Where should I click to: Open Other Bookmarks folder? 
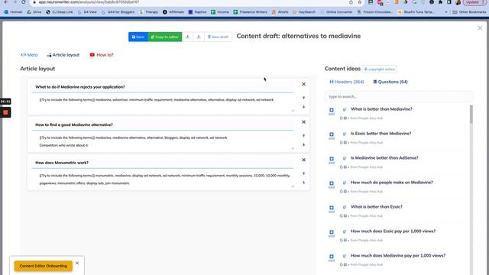click(x=469, y=12)
